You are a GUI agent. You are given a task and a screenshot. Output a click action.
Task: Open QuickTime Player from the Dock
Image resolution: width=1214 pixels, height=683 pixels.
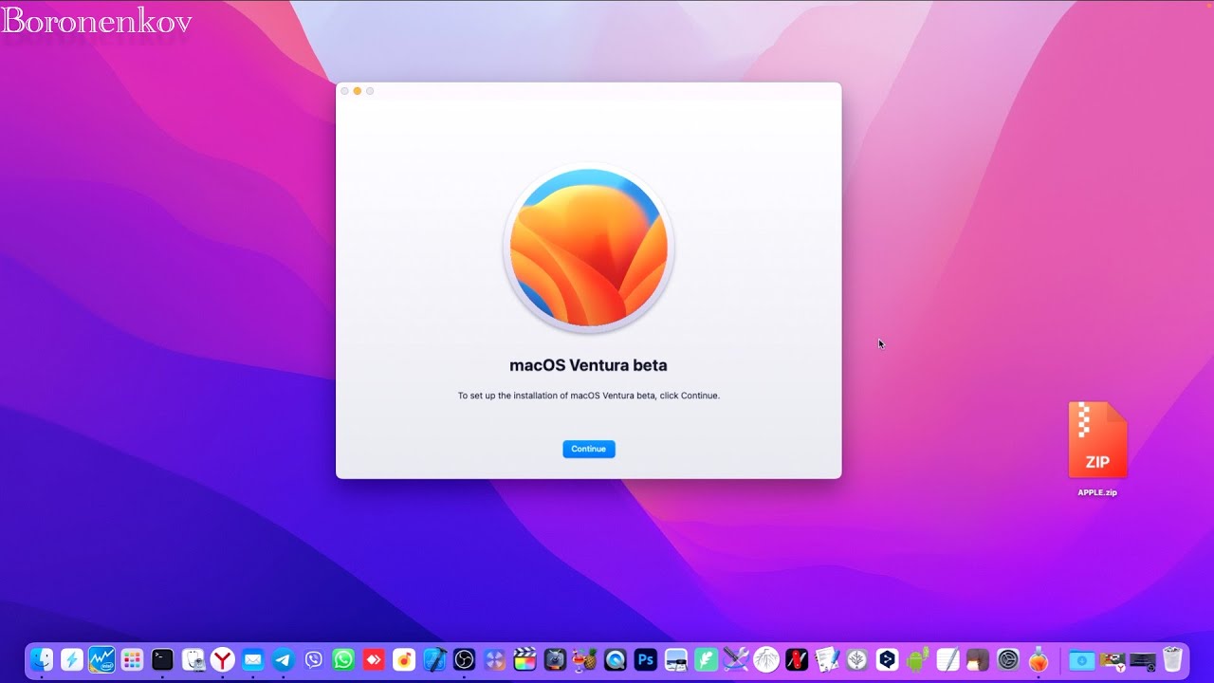pos(616,659)
